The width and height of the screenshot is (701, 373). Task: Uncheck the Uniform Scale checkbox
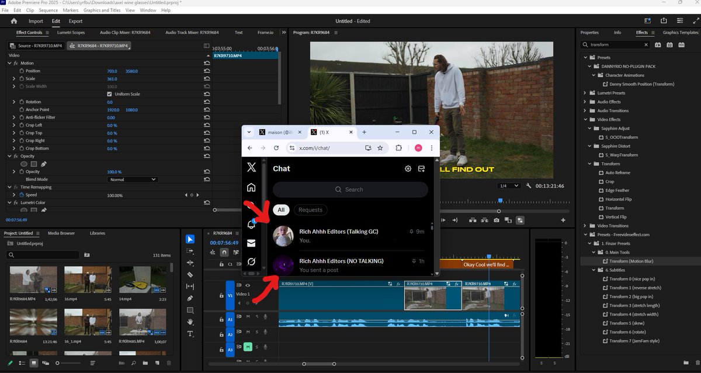(109, 94)
